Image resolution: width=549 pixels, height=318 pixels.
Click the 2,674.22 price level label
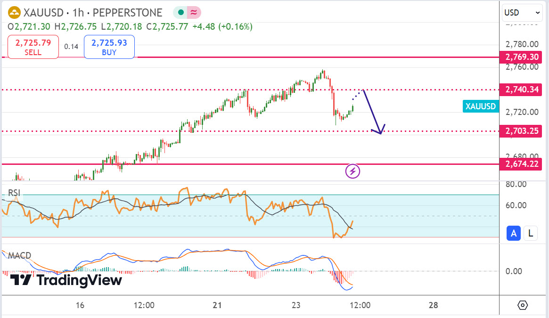pyautogui.click(x=522, y=164)
